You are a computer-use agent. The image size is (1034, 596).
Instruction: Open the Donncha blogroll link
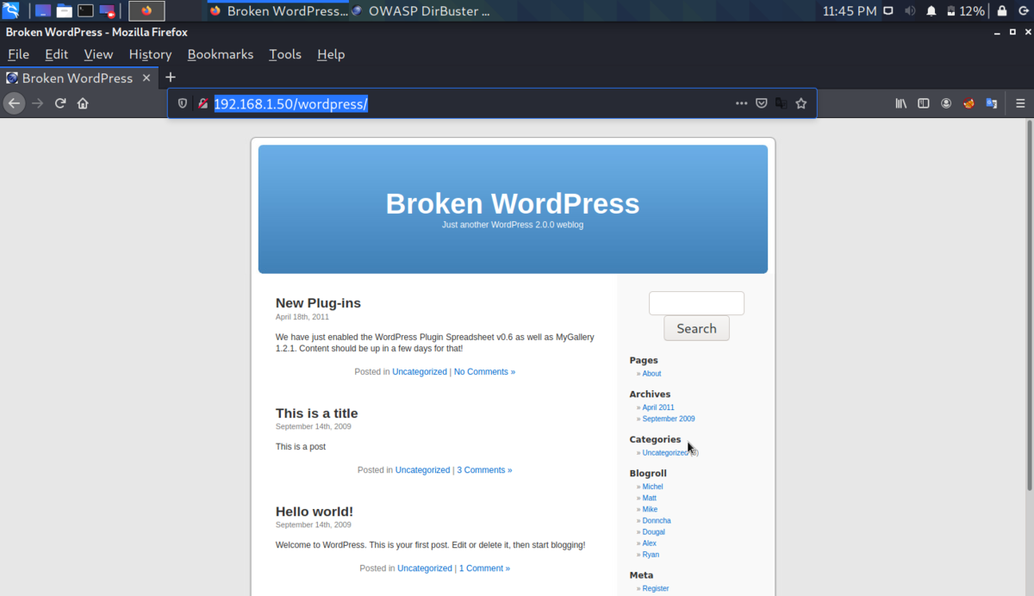[x=657, y=520]
